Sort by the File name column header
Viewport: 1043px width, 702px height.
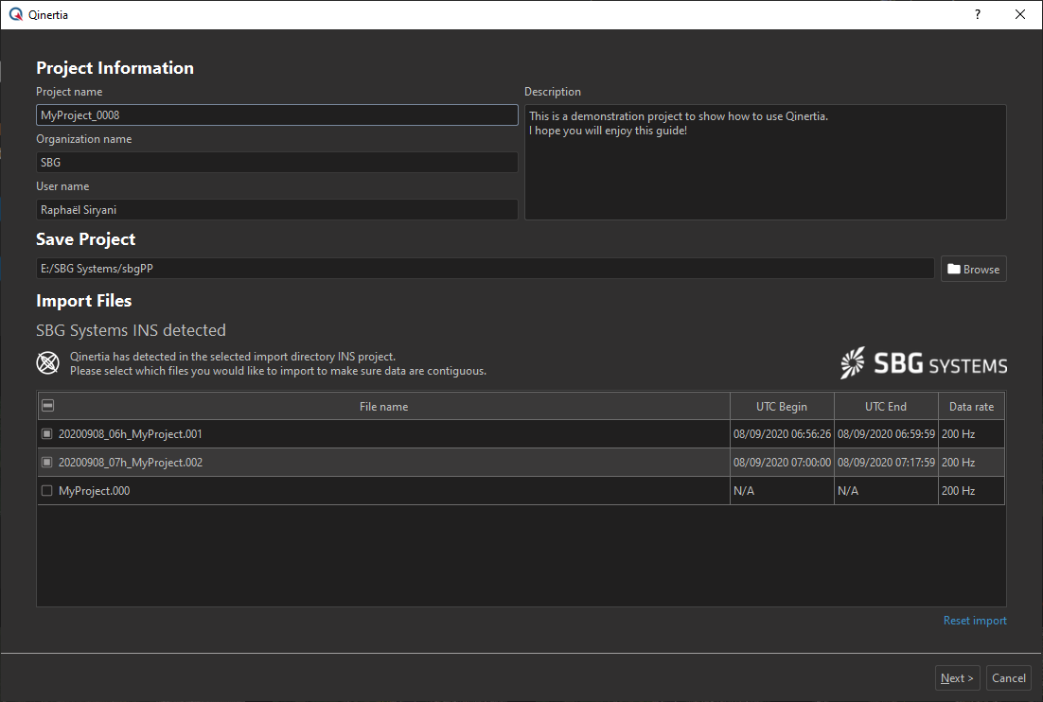point(383,407)
